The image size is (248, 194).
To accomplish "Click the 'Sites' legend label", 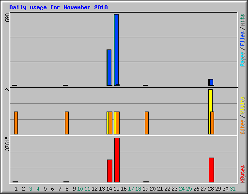I will click(243, 127).
